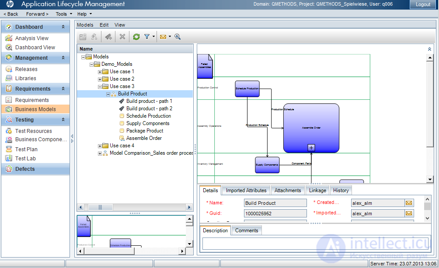Click the New Model Folder toolbar icon
This screenshot has height=268, width=439.
click(83, 37)
